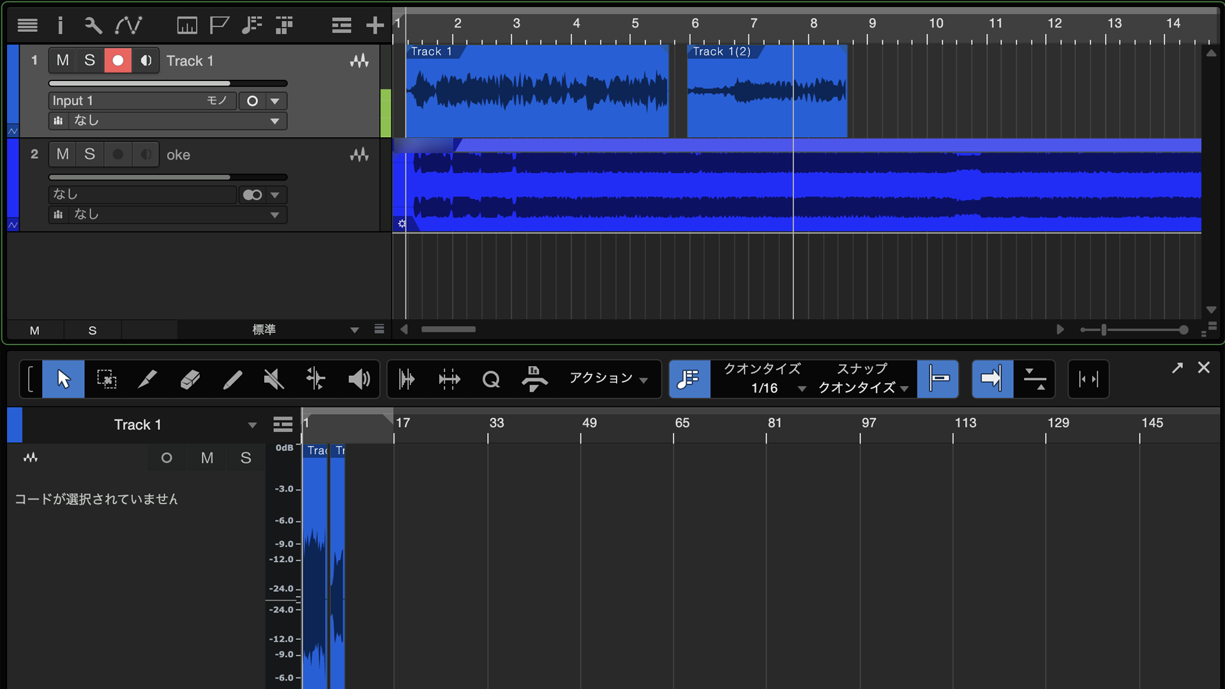
Task: Change クオンタイズ 1/16 value
Action: (x=765, y=388)
